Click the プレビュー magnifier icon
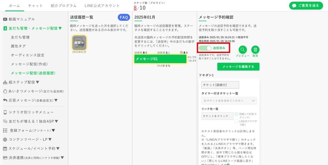The height and width of the screenshot is (165, 328). point(243,49)
